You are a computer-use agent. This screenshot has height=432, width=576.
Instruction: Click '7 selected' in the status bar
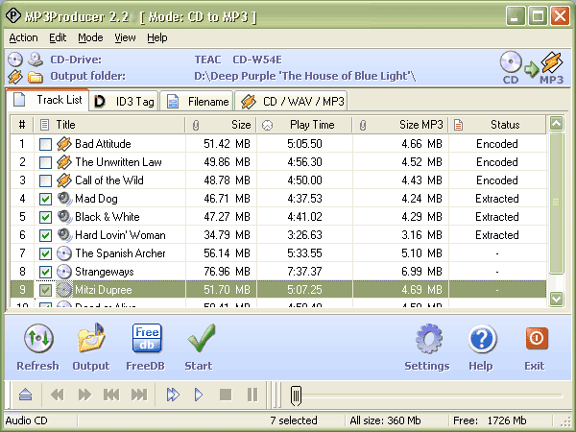[294, 420]
